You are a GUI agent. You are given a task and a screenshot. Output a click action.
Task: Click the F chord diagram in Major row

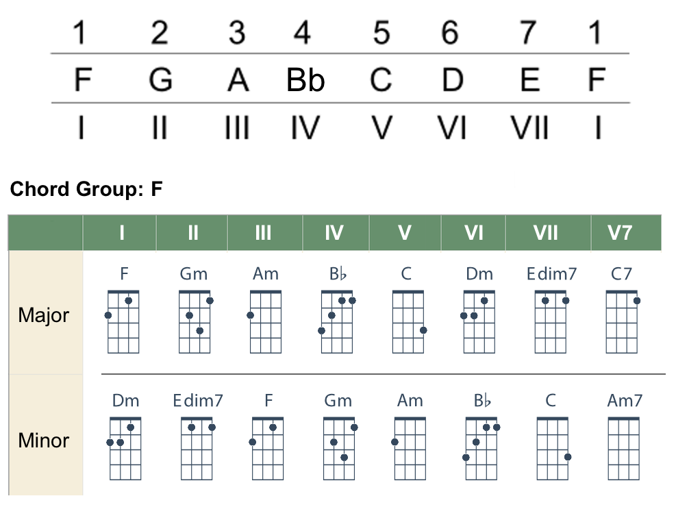[x=124, y=321]
